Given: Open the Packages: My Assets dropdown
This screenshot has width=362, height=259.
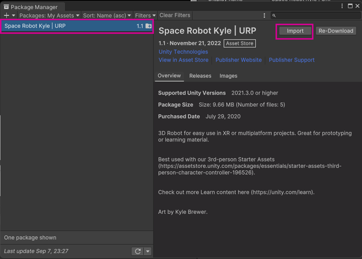Looking at the screenshot, I should click(x=49, y=16).
